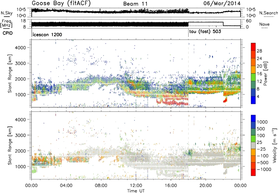This screenshot has height=193, width=278.
Task: Select the 'Beam 11' label
Action: coord(135,4)
